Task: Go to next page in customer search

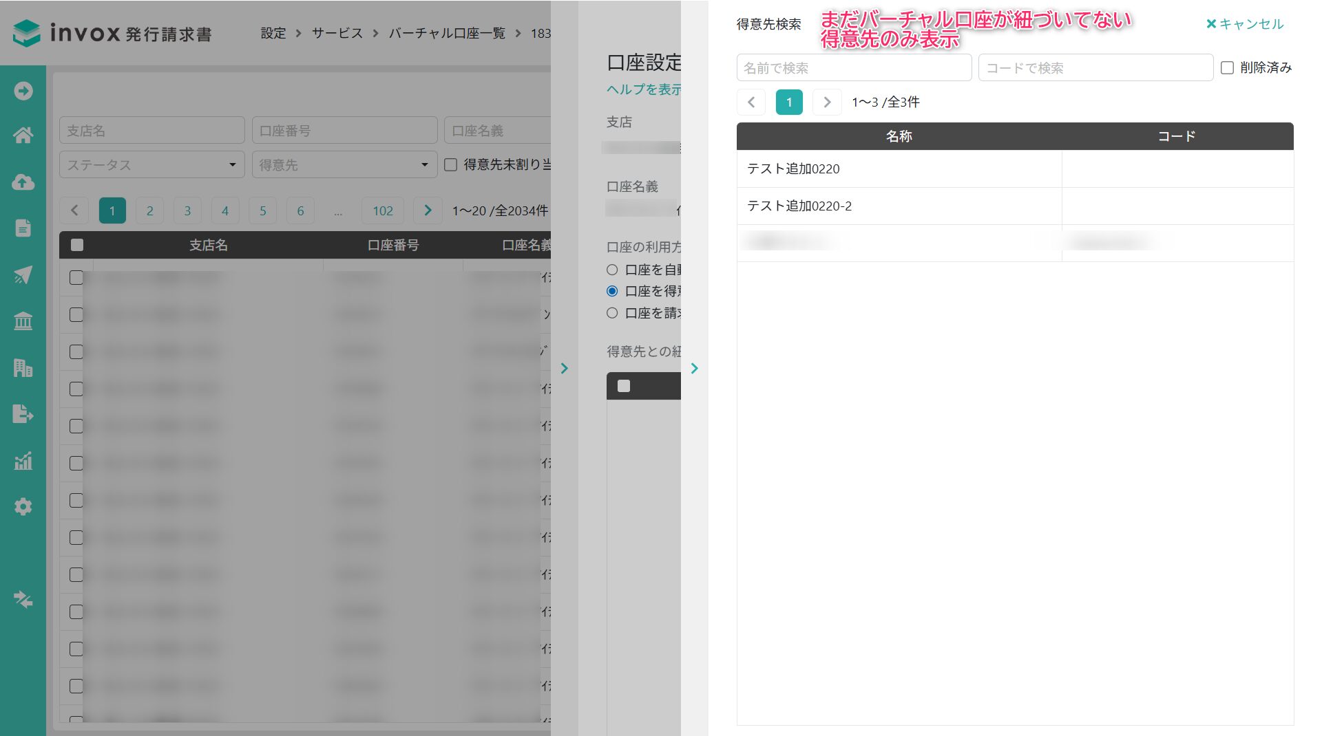Action: (827, 102)
